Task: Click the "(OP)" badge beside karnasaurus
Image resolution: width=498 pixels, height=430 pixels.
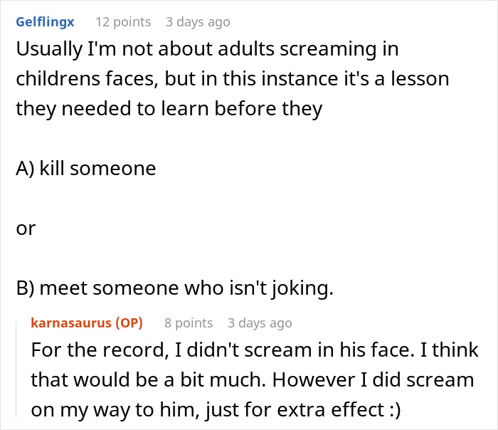Action: pyautogui.click(x=129, y=323)
